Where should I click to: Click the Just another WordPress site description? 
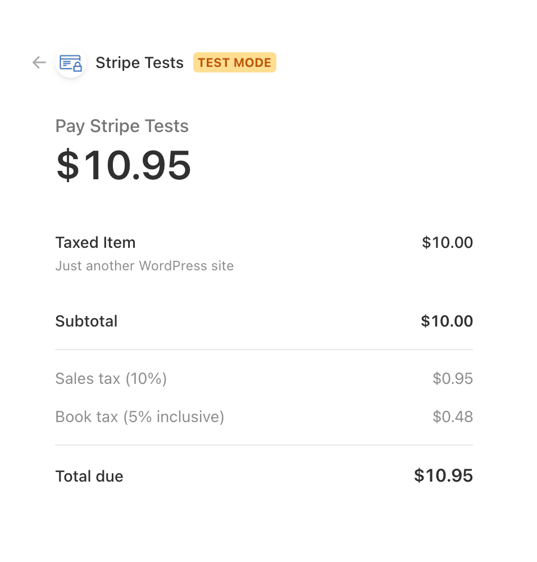click(144, 266)
